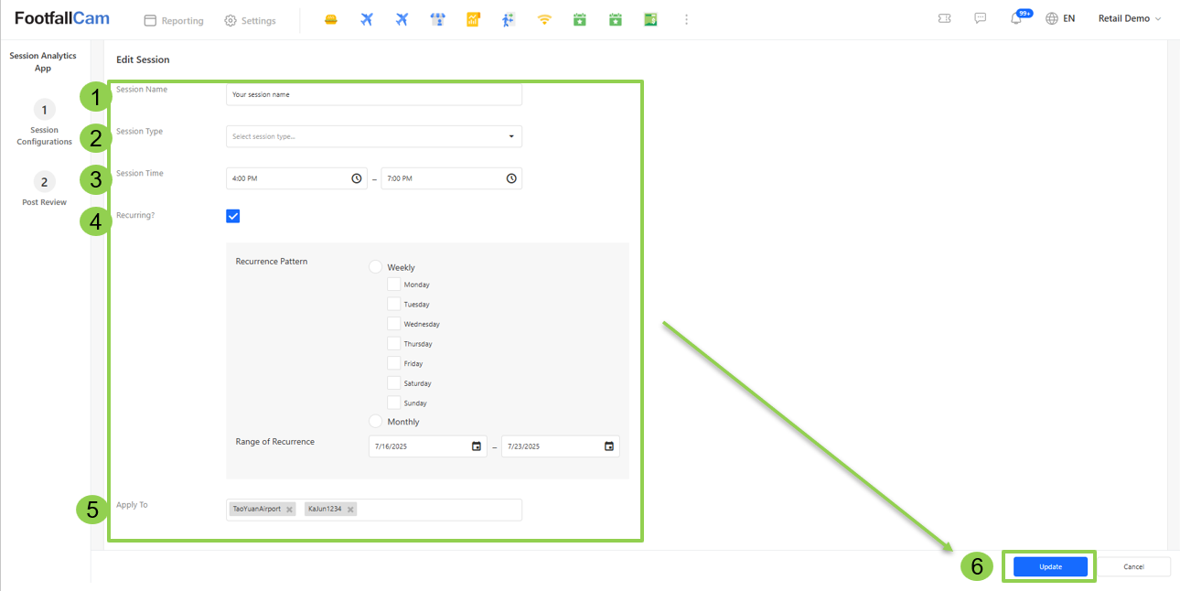Screen dimensions: 1180x591
Task: Open the EN language selector
Action: [1060, 19]
